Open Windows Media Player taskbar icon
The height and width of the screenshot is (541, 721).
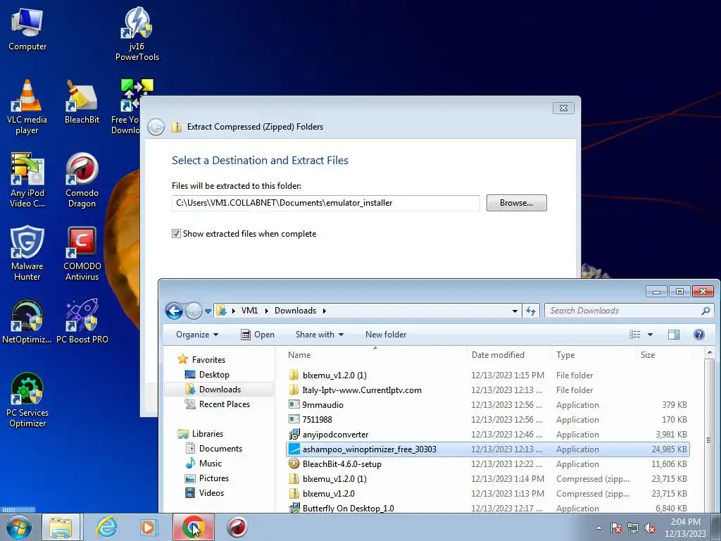pyautogui.click(x=149, y=527)
